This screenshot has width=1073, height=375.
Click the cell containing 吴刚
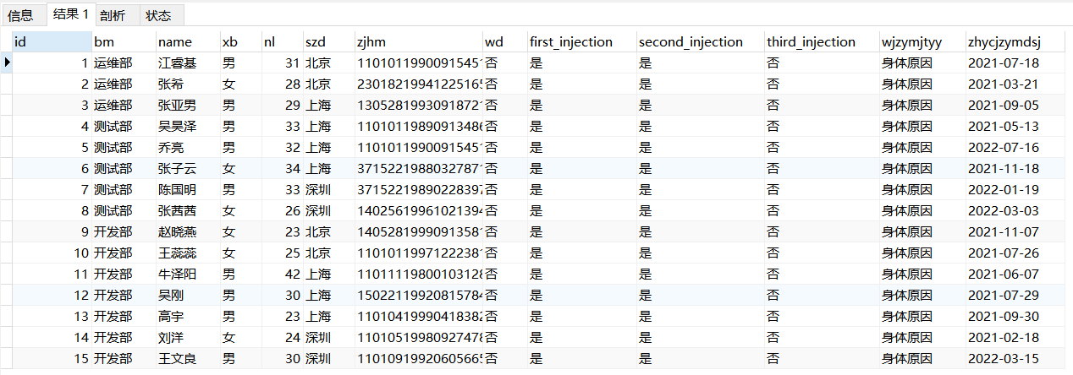click(171, 295)
